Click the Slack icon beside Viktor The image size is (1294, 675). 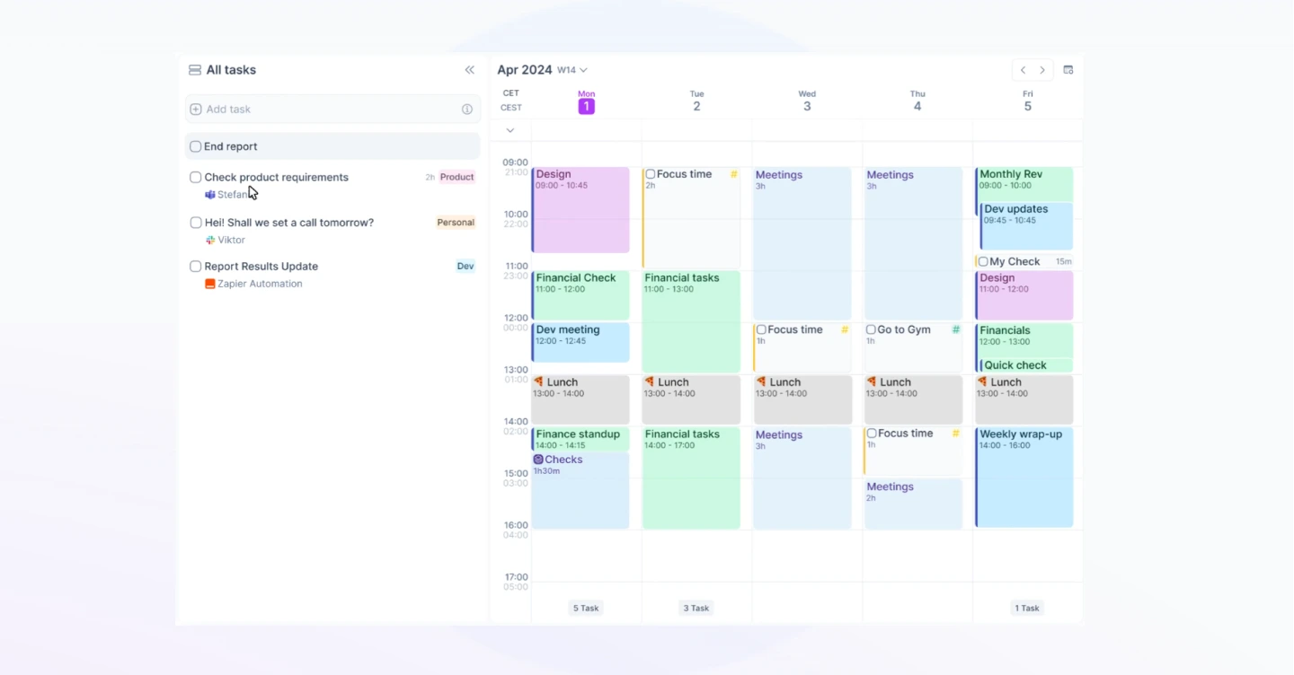210,241
